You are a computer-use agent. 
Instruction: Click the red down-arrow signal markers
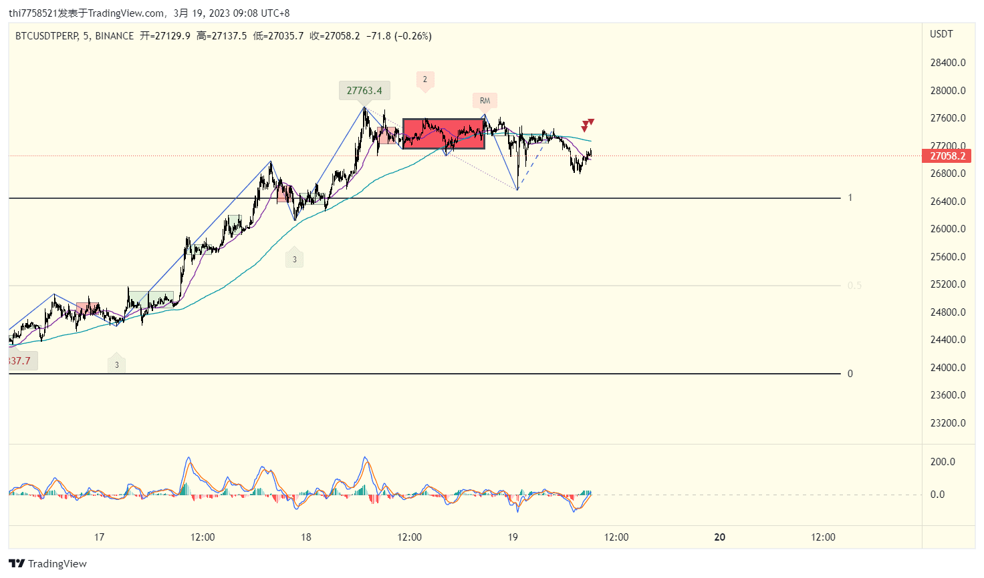pos(588,125)
